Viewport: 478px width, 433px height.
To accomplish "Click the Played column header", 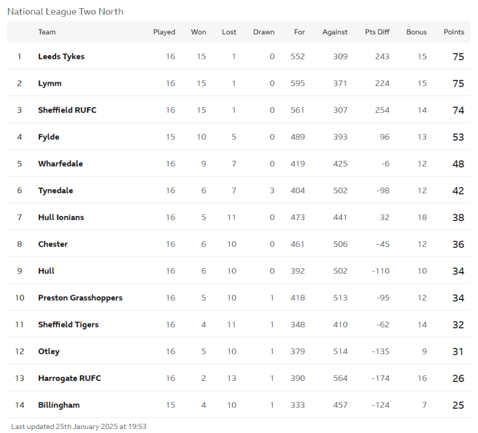I will point(164,32).
